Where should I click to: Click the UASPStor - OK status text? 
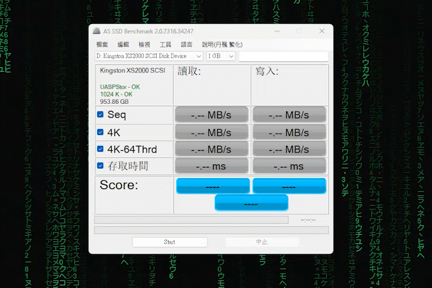point(120,87)
